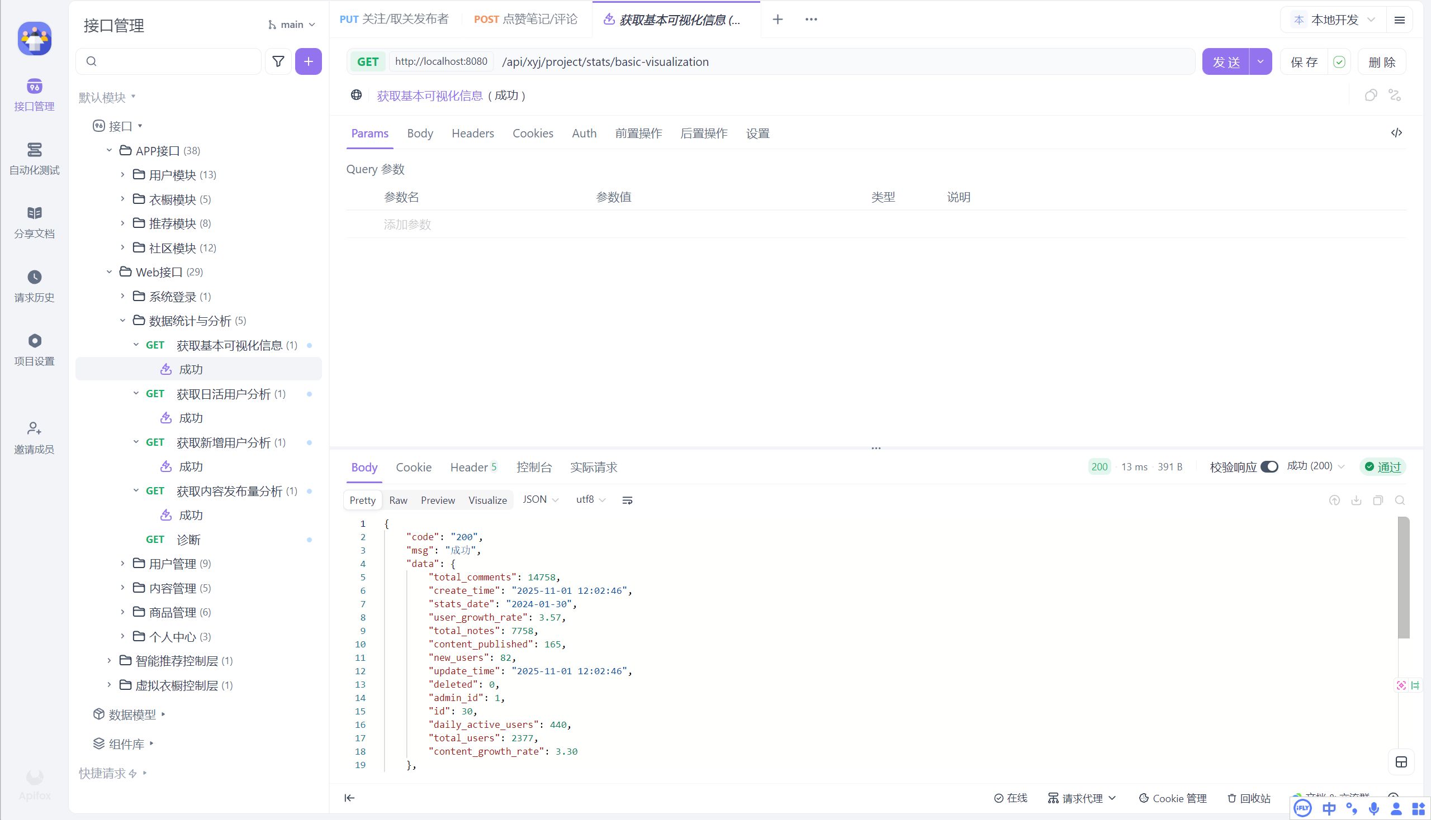Switch response view to Raw

pyautogui.click(x=398, y=500)
